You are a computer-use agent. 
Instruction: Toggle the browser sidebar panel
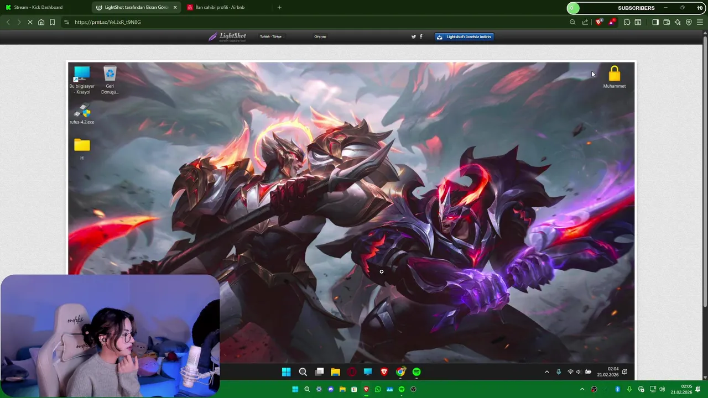click(x=655, y=22)
